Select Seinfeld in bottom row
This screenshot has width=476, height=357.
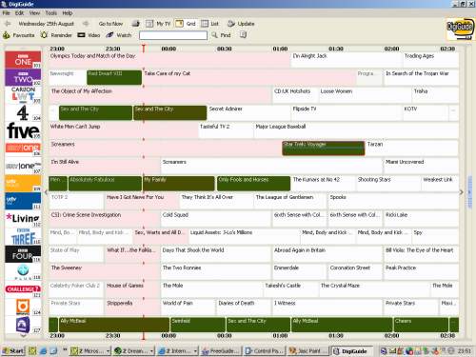(x=198, y=325)
